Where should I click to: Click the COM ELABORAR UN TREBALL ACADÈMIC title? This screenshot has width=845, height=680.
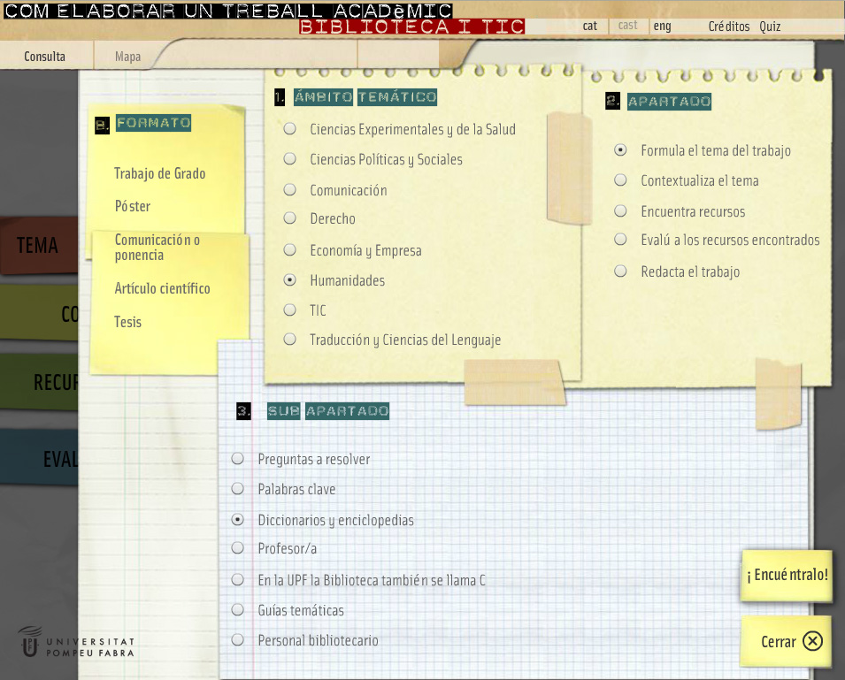tap(228, 11)
